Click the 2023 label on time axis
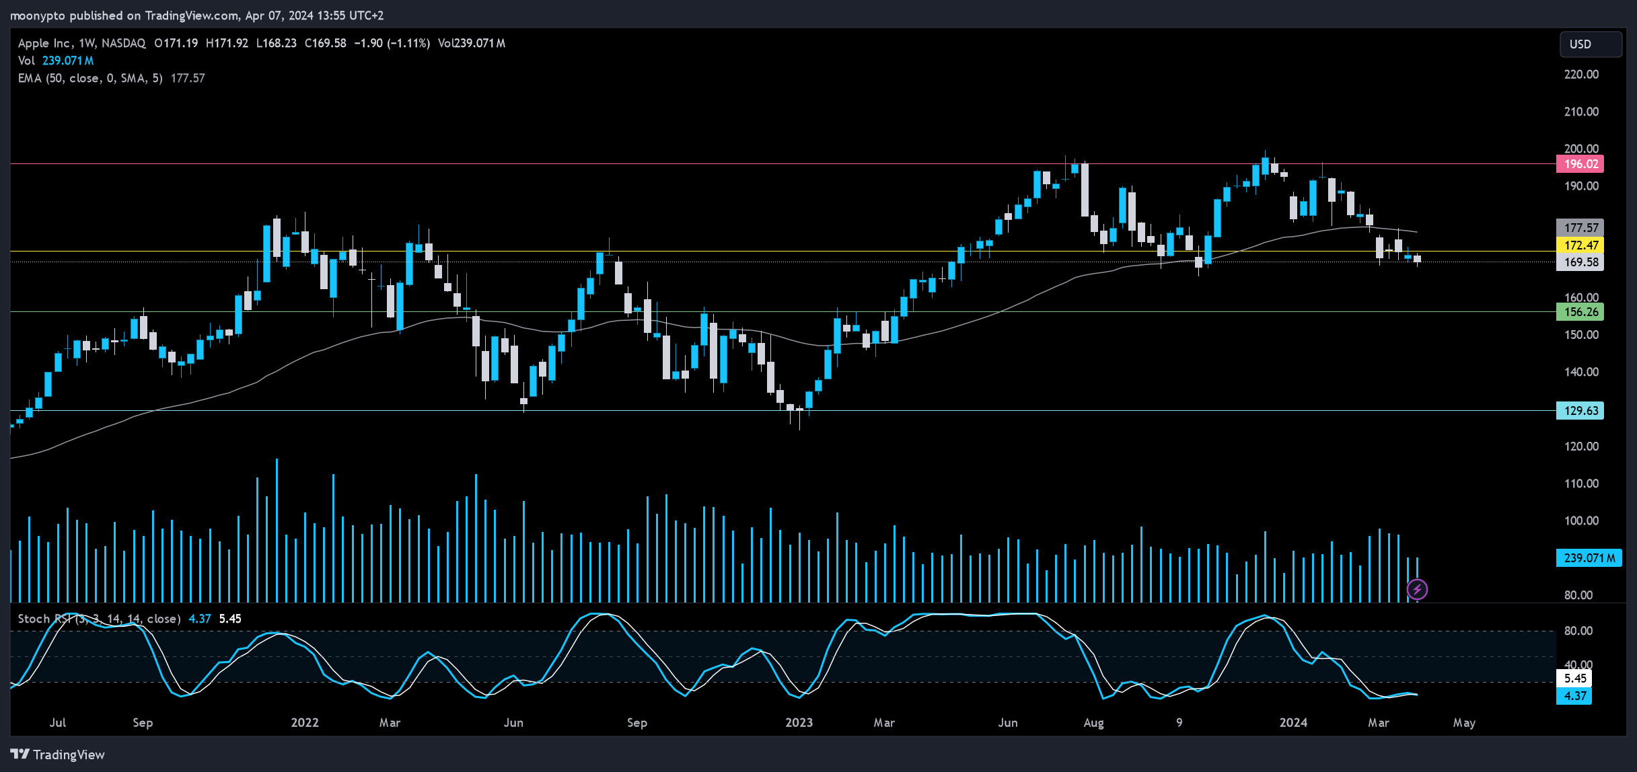The width and height of the screenshot is (1637, 772). click(799, 723)
